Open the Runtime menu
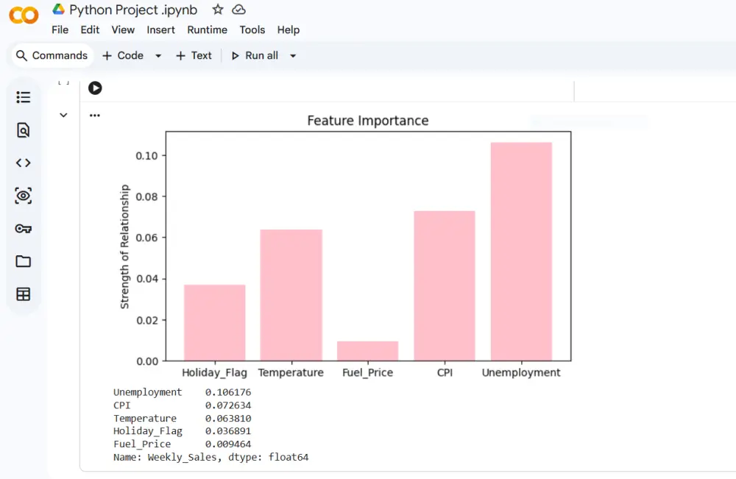736x479 pixels. 207,29
